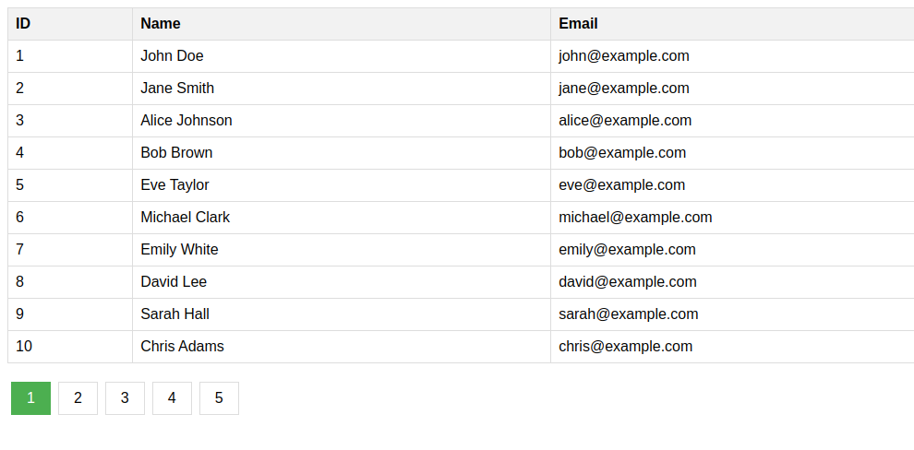Go to pagination page 1

pos(30,398)
